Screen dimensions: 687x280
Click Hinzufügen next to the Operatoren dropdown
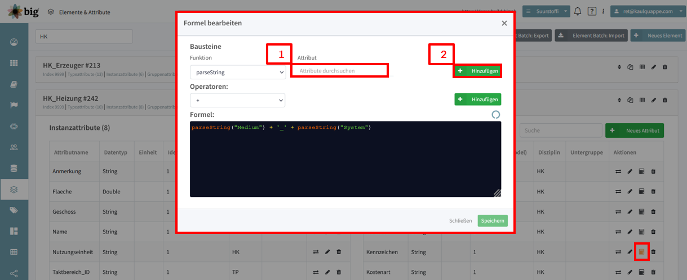[478, 100]
